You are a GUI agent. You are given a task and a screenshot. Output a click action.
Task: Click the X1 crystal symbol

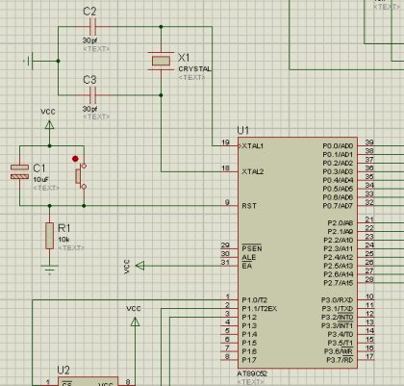161,61
